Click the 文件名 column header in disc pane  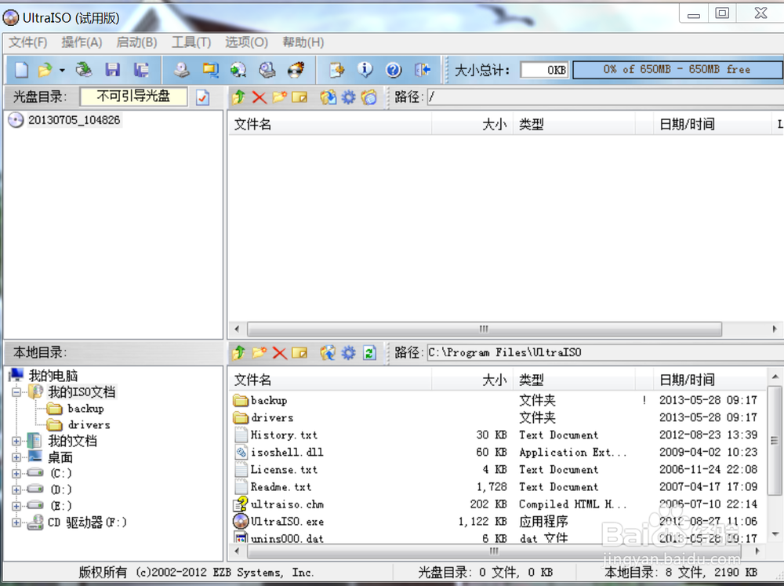[x=330, y=124]
